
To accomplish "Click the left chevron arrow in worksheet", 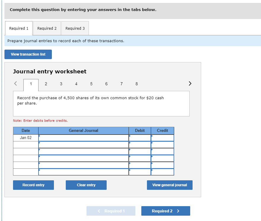I will coord(15,84).
